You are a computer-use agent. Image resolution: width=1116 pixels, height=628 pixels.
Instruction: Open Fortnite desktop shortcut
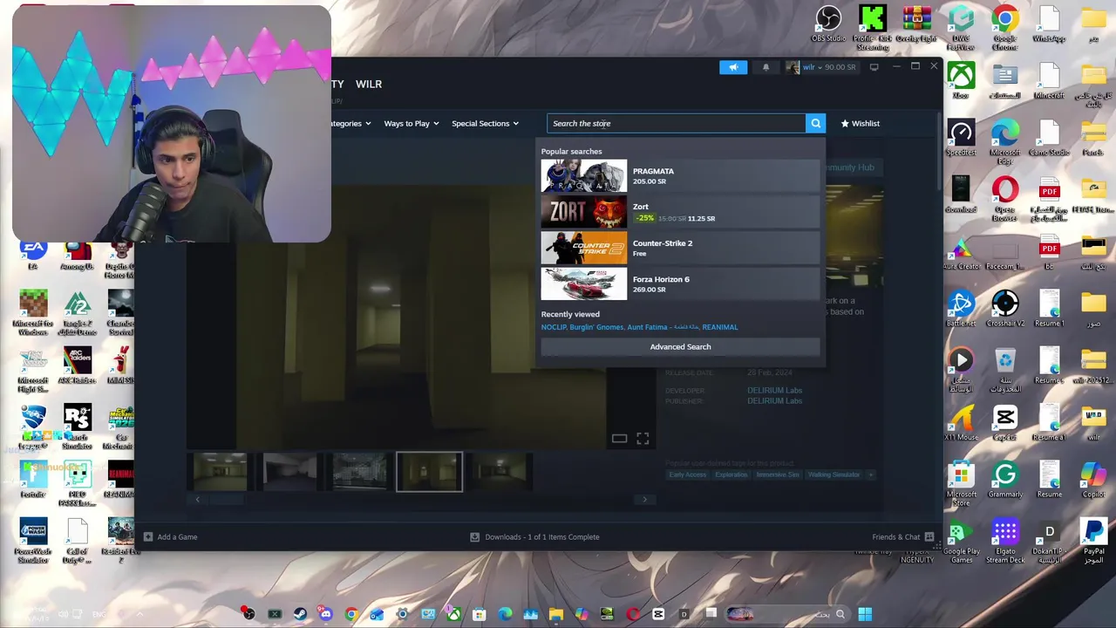click(33, 480)
